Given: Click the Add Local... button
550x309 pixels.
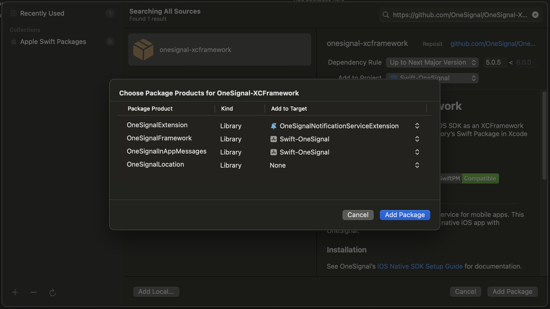Looking at the screenshot, I should point(156,292).
